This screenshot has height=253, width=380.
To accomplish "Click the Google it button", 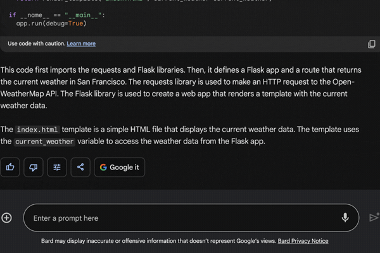I will point(119,167).
